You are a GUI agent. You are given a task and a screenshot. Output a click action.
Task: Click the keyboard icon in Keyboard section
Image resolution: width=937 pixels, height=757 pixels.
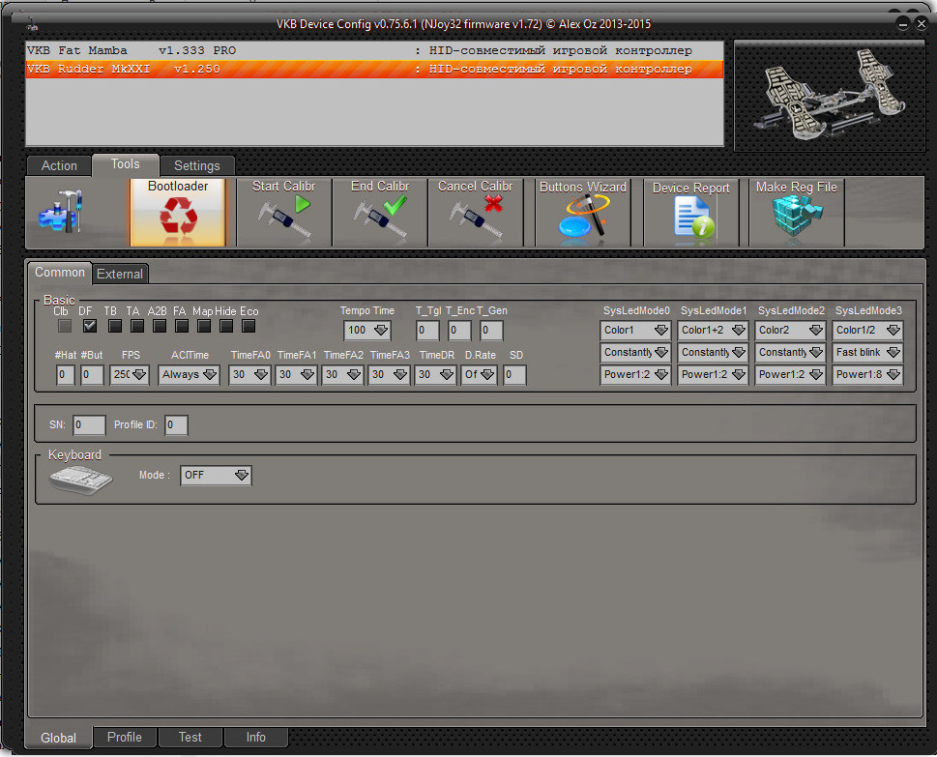pyautogui.click(x=80, y=479)
